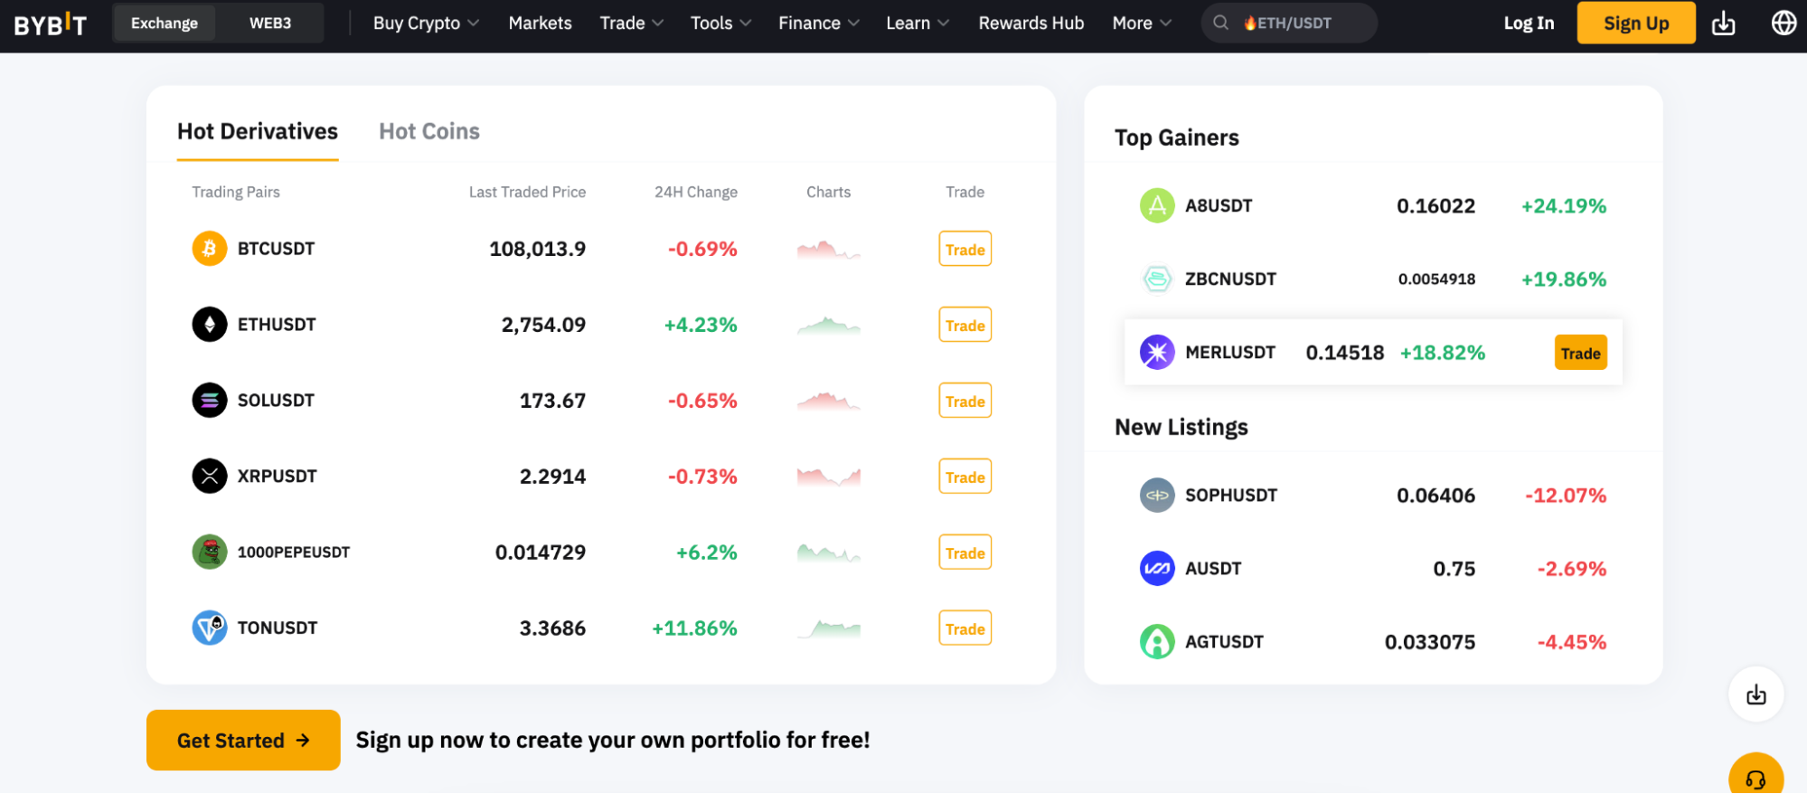
Task: Expand the Buy Crypto dropdown
Action: pyautogui.click(x=426, y=24)
